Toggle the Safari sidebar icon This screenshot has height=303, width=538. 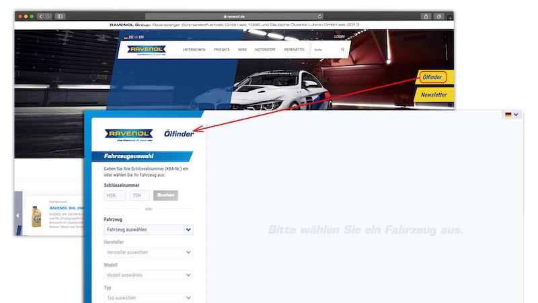60,16
